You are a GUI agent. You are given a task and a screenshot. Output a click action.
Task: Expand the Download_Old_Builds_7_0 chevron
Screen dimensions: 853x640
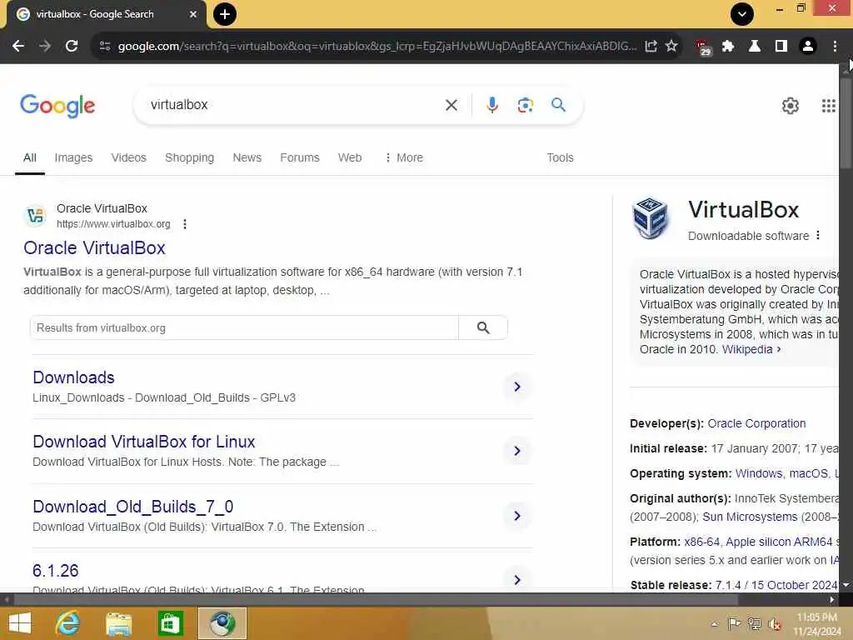point(516,516)
